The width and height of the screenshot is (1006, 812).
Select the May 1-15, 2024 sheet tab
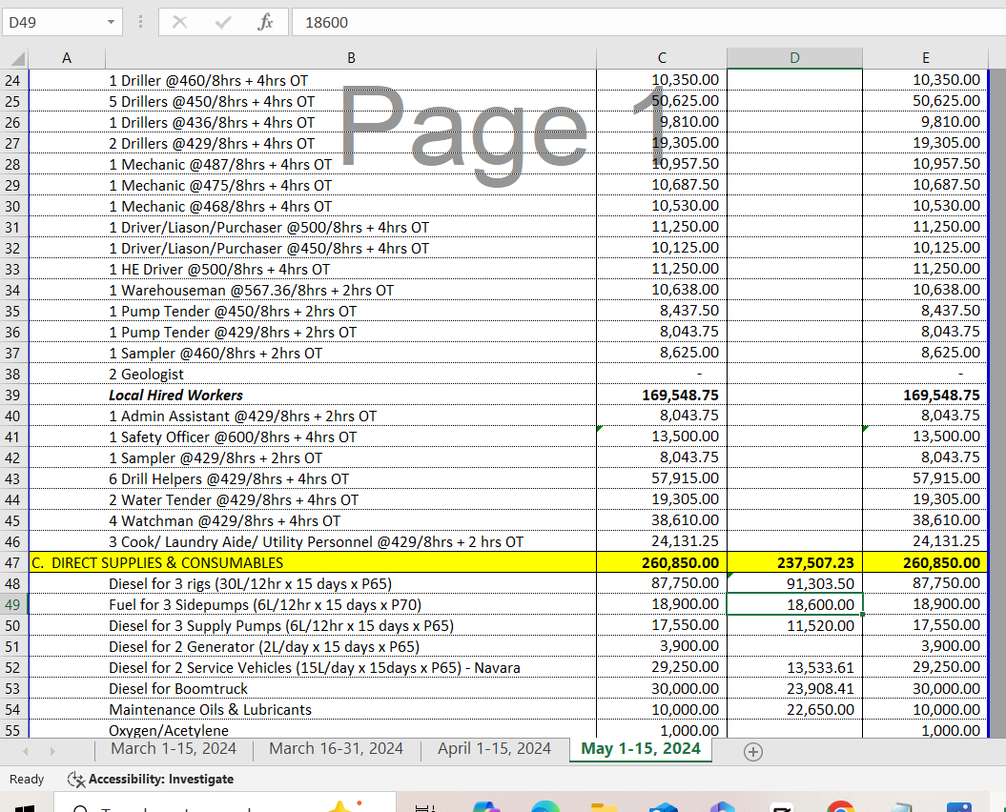pyautogui.click(x=640, y=748)
